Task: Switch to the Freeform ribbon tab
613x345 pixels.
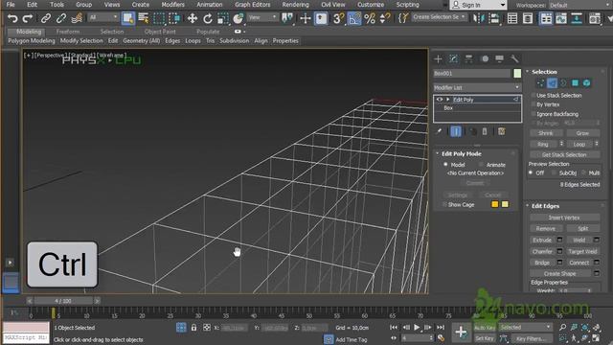Action: click(68, 32)
